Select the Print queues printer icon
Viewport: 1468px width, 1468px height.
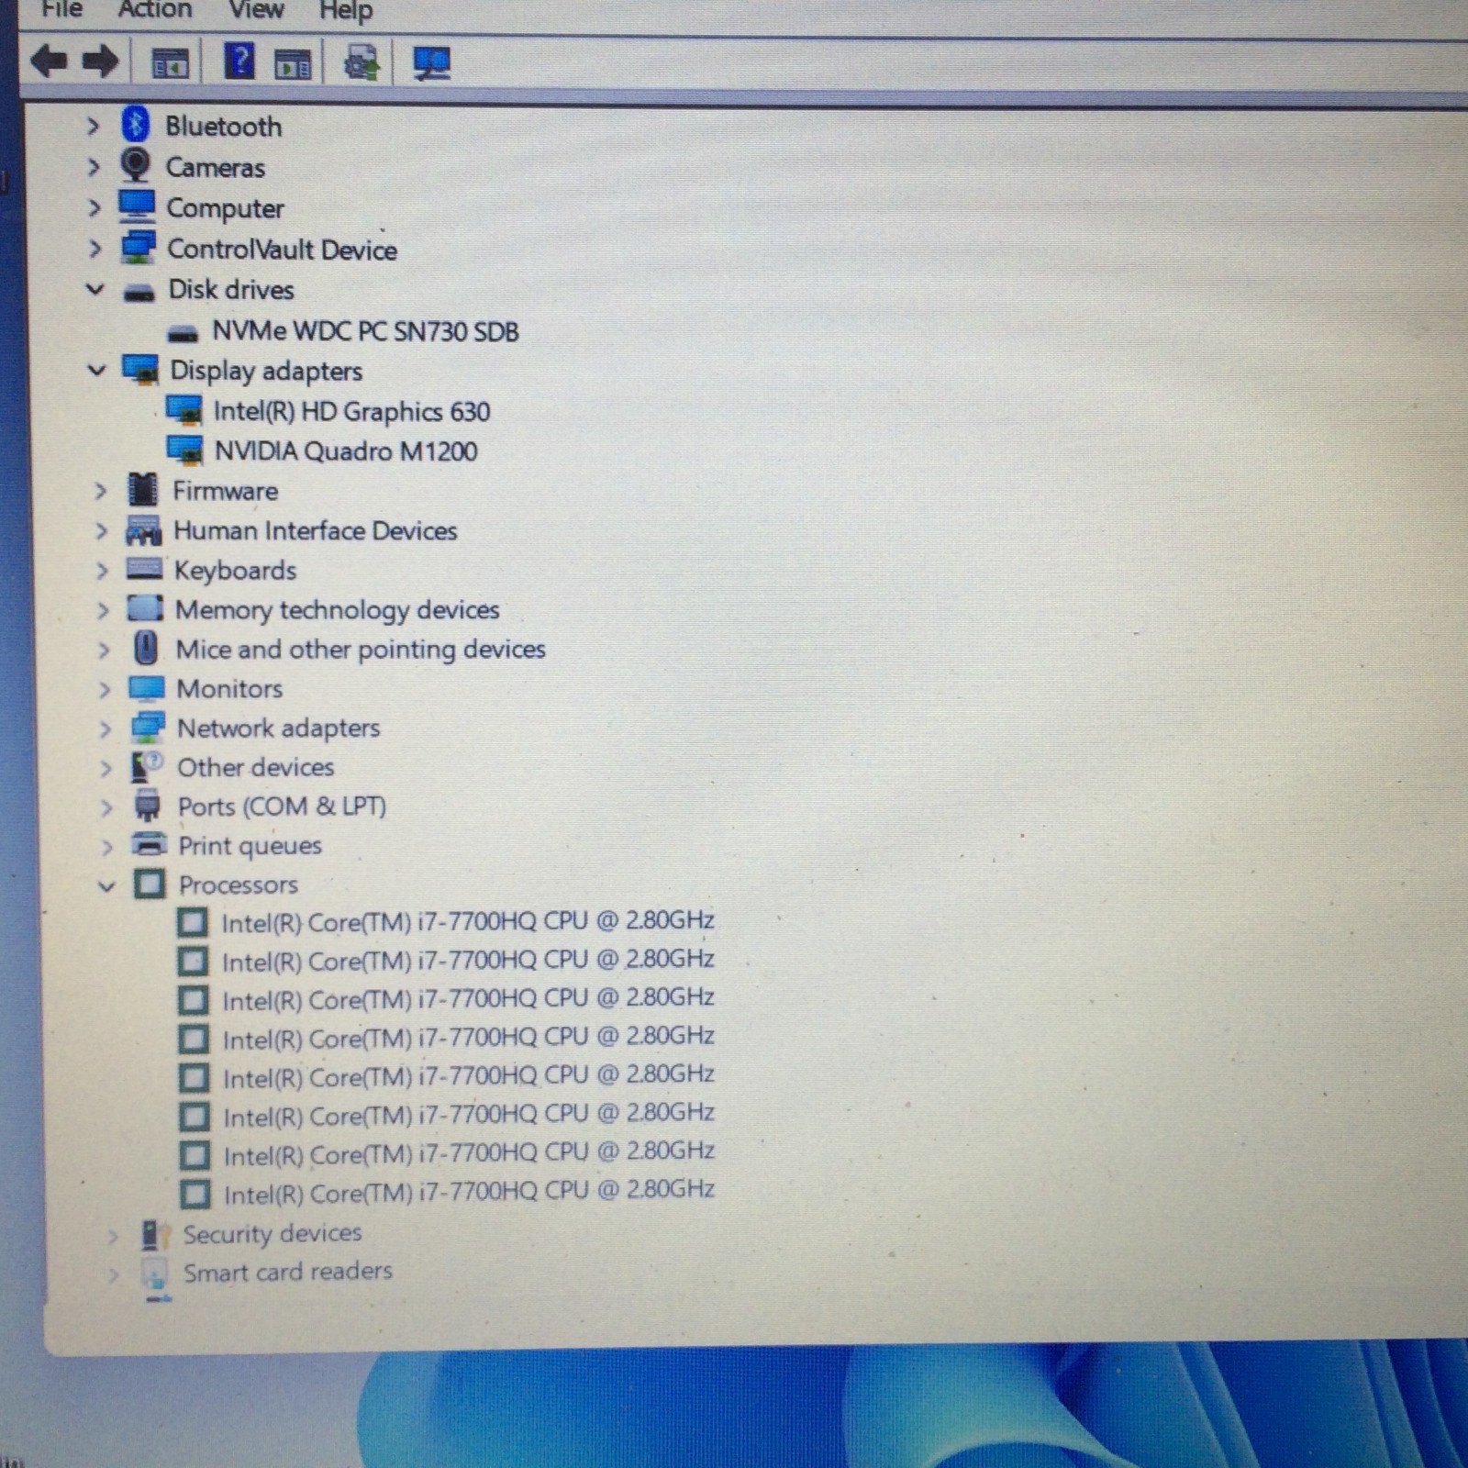coord(149,844)
